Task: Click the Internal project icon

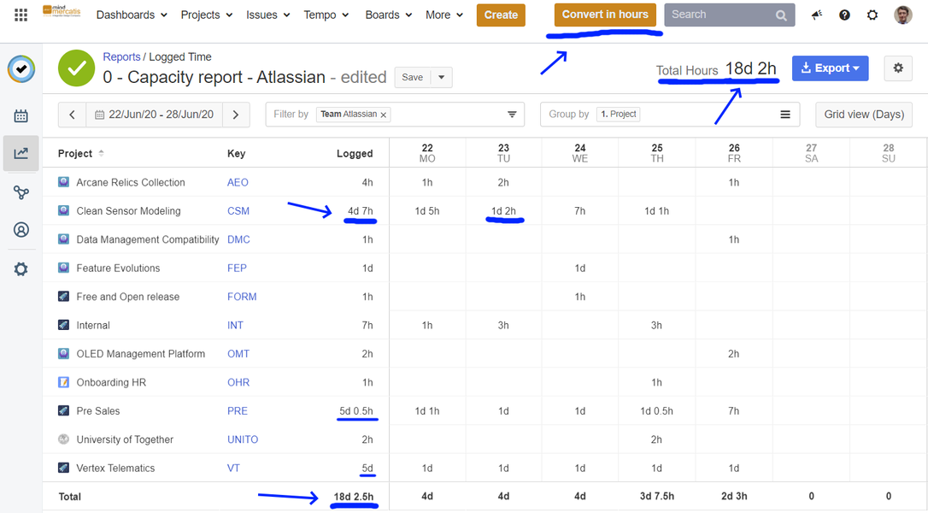Action: pos(63,325)
